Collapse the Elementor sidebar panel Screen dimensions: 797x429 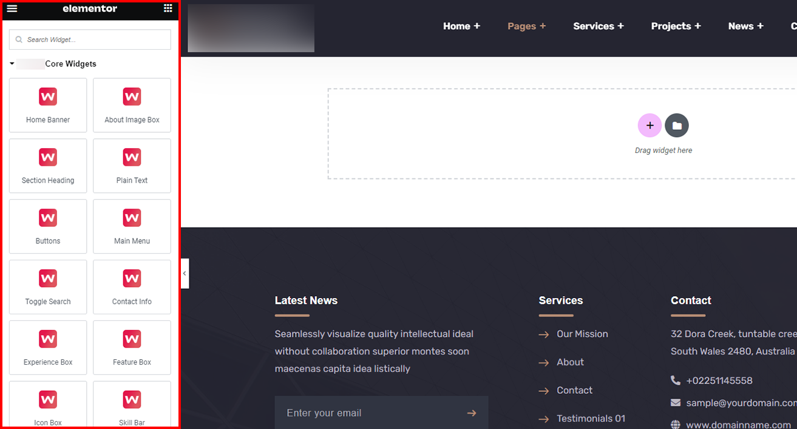[185, 273]
